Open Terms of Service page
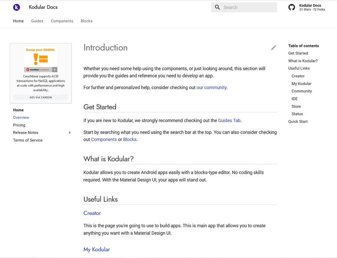Screen dimensions: 337x258 28,140
